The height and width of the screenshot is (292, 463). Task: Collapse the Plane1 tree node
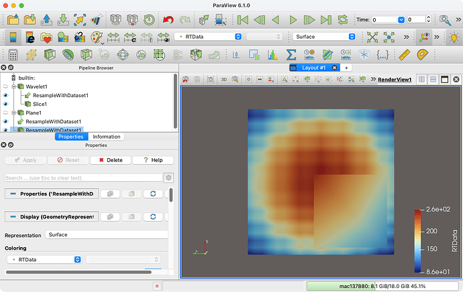[13, 113]
